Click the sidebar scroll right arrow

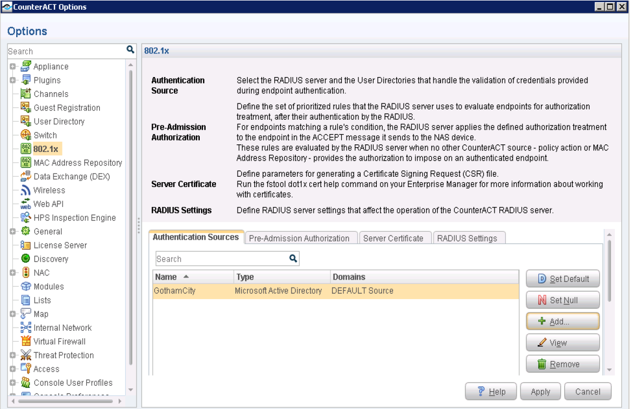pyautogui.click(x=120, y=401)
